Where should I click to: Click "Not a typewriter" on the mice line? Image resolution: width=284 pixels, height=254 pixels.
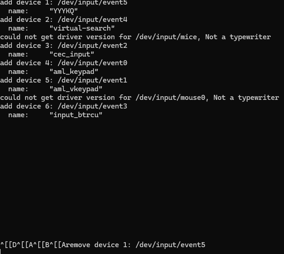click(x=238, y=37)
